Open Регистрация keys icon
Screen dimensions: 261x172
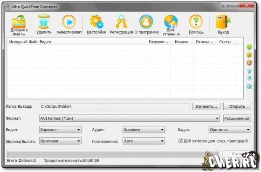[121, 22]
